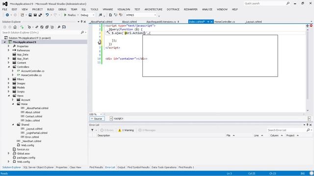Click the page icon left of HTML5 dropdown
This screenshot has height=176, width=314.
110,15
